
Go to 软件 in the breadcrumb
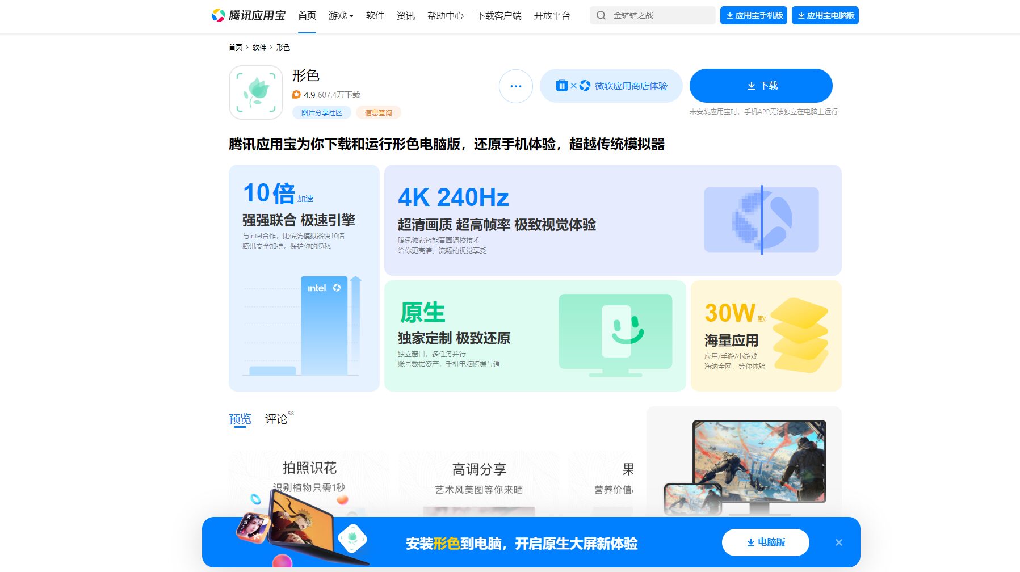259,47
